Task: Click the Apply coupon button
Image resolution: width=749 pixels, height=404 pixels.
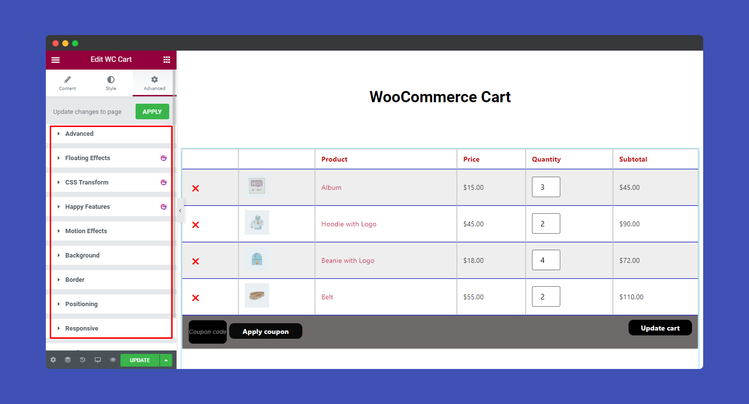Action: tap(266, 331)
